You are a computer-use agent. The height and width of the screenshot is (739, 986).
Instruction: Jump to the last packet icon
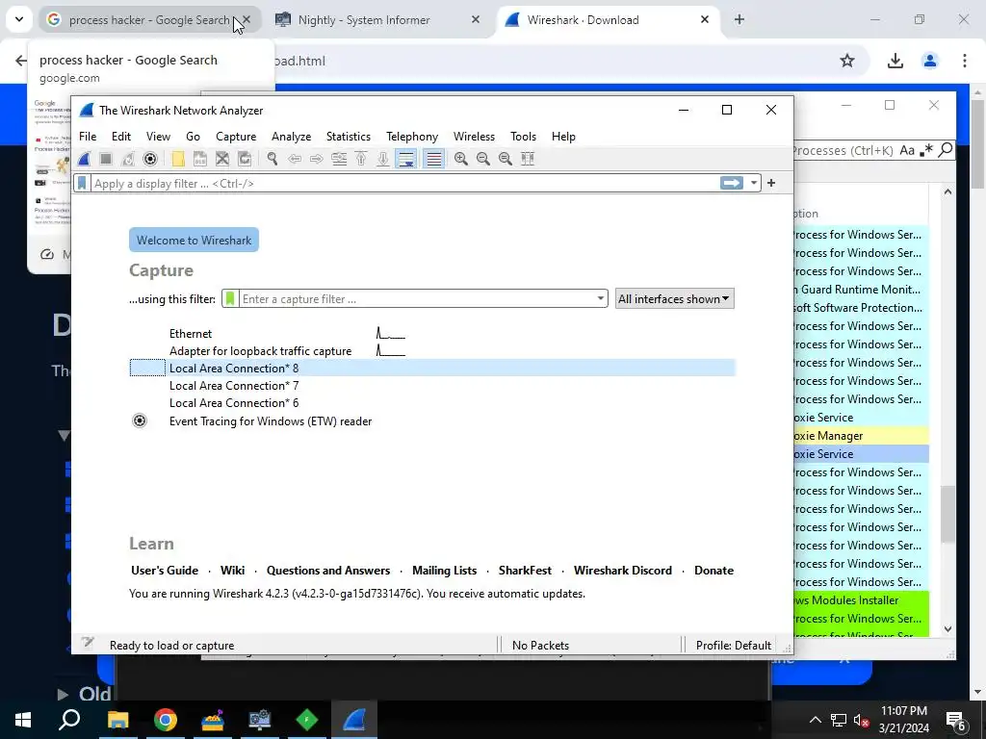coord(383,159)
